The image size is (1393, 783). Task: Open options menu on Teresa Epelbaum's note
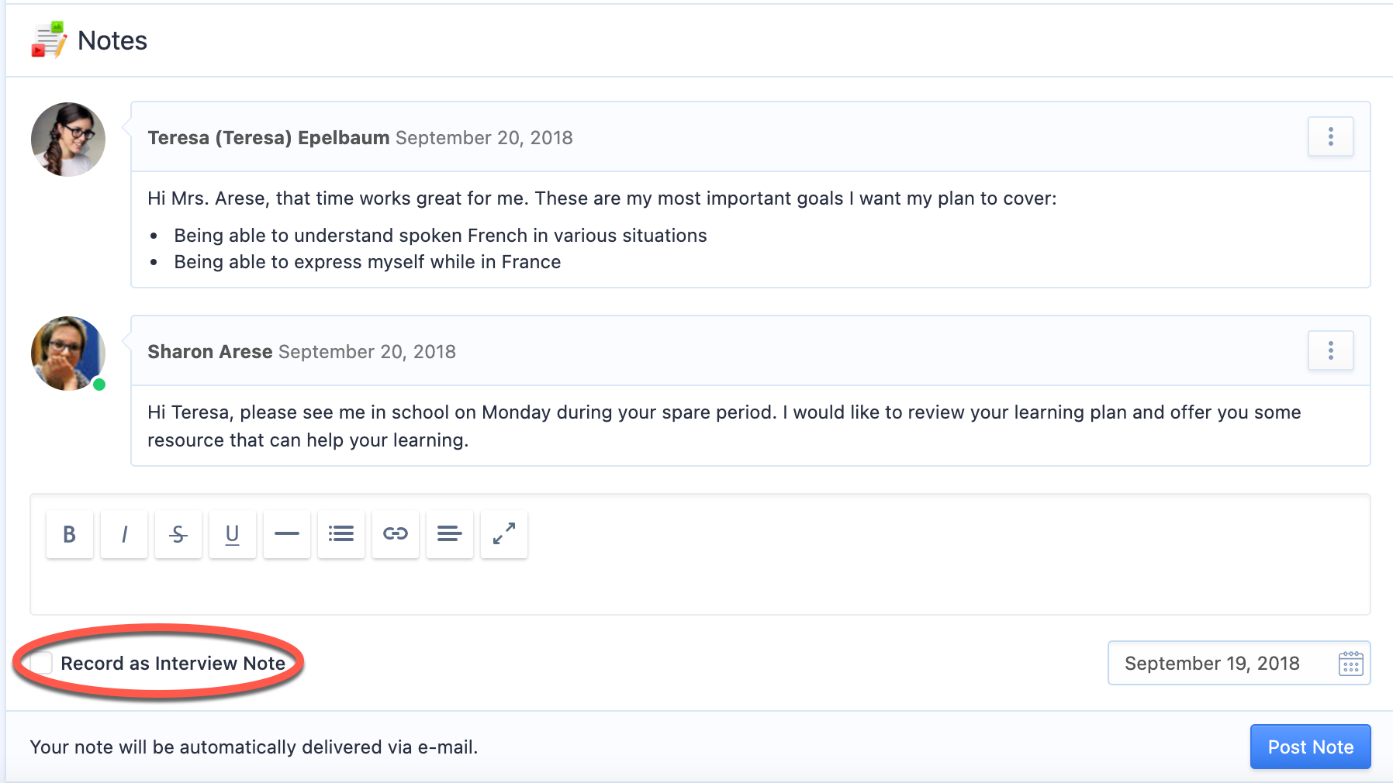click(x=1331, y=136)
